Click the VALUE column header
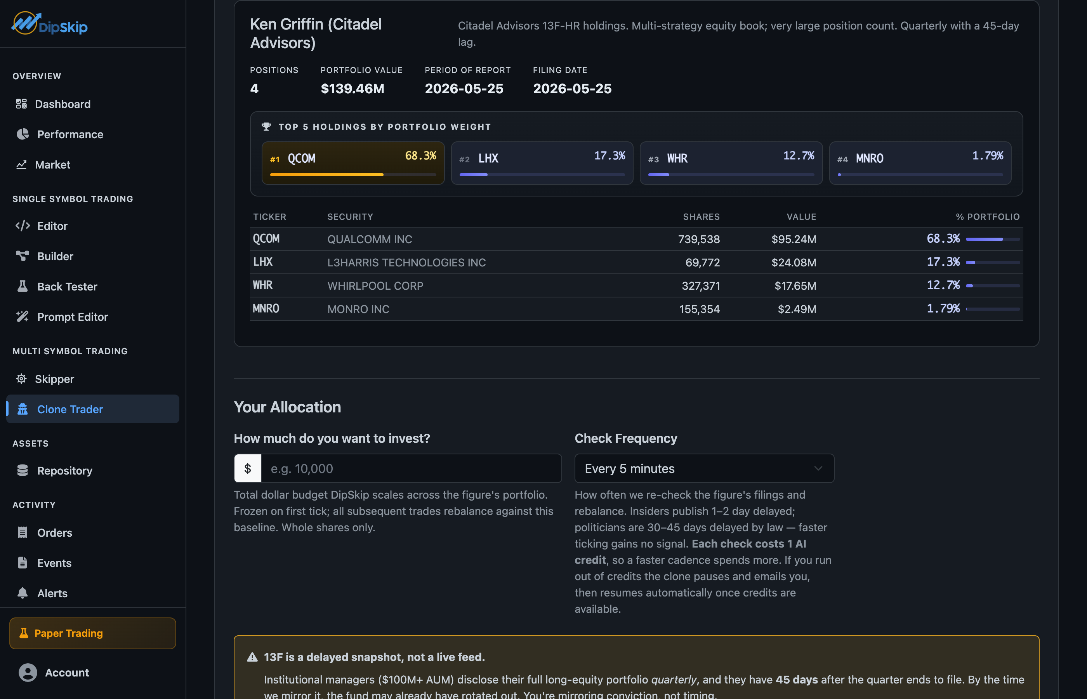The height and width of the screenshot is (699, 1087). click(x=801, y=217)
